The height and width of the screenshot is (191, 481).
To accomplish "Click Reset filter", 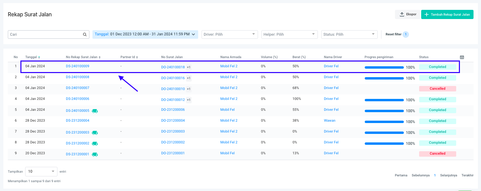I will (x=393, y=34).
